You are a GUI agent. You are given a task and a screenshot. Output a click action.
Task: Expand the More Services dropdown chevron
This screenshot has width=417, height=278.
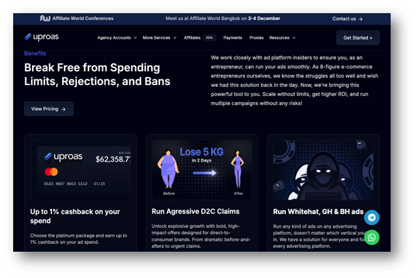pyautogui.click(x=175, y=38)
